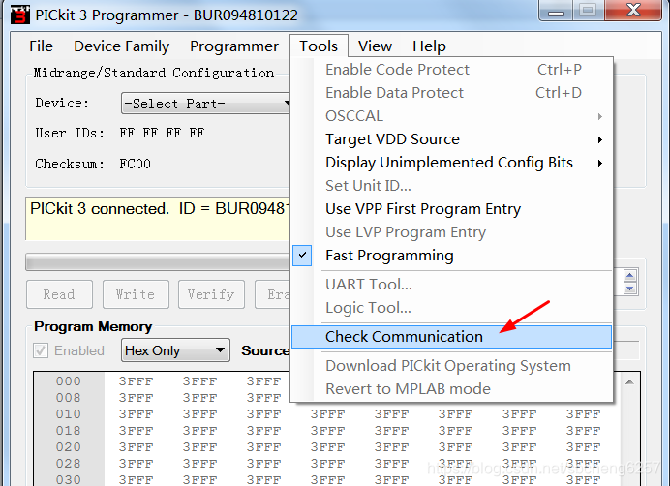Click the first 3FFF cell in row 008
670x486 pixels.
[136, 398]
